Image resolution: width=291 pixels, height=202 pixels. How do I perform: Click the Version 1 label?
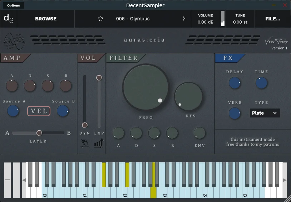point(279,48)
